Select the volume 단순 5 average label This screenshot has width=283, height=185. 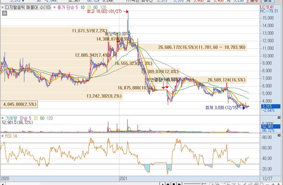(25, 118)
